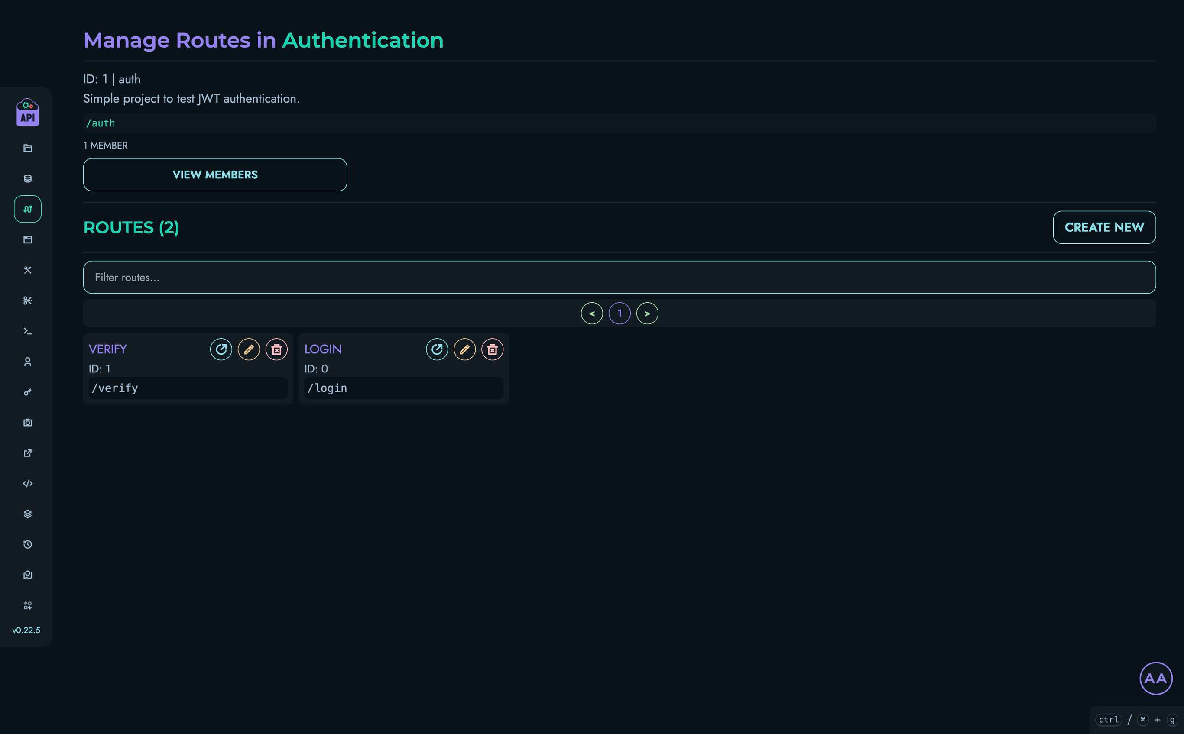Screen dimensions: 1184x734
Task: Click the VIEW MEMBERS button
Action: pos(215,175)
